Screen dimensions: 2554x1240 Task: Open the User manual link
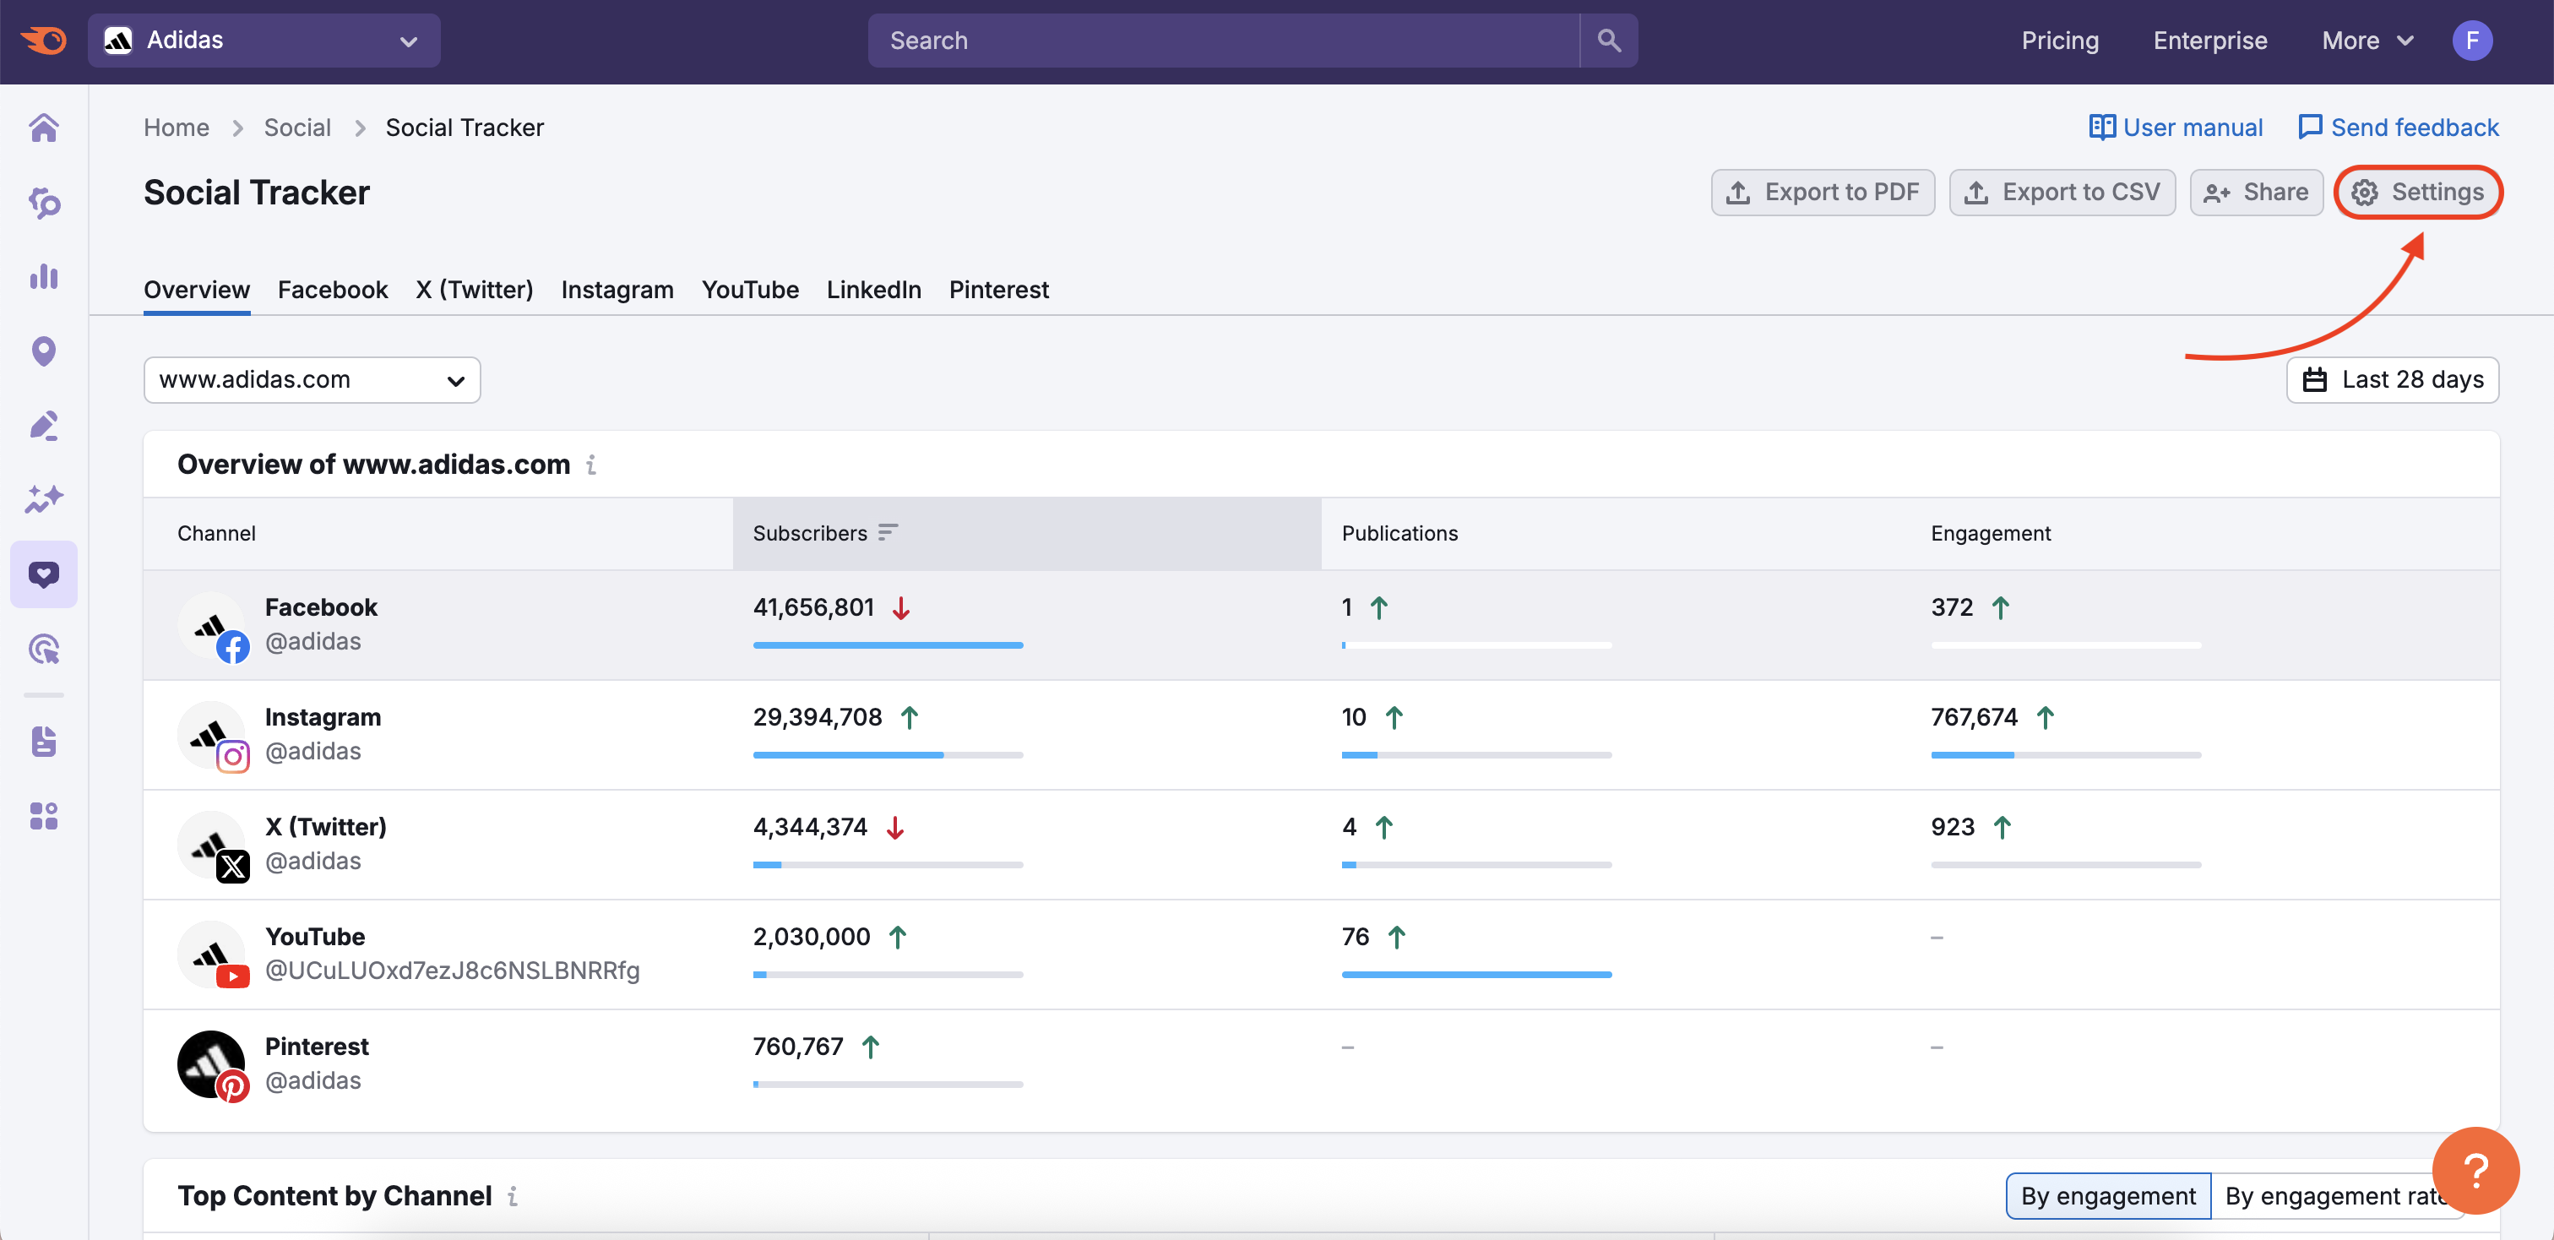coord(2176,128)
